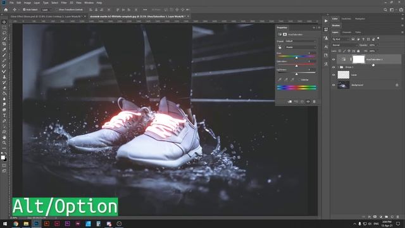Screen dimensions: 405x228
Task: Click the Properties panel title tab
Action: click(282, 27)
